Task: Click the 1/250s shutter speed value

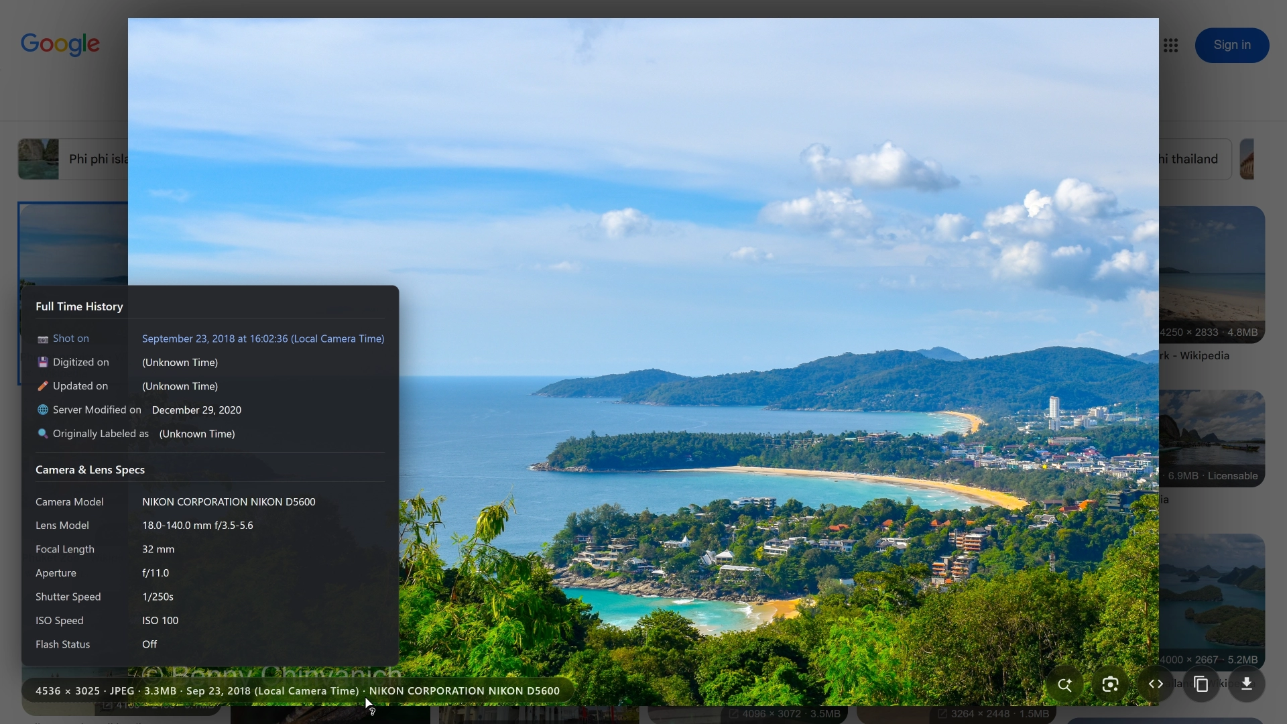Action: (x=158, y=597)
